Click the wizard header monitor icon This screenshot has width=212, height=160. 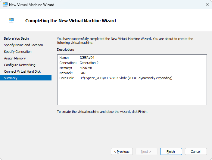point(11,20)
